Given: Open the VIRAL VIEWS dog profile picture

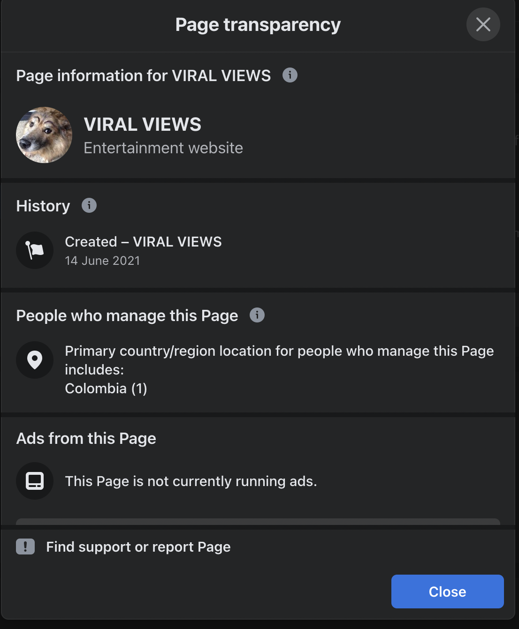Looking at the screenshot, I should click(44, 135).
